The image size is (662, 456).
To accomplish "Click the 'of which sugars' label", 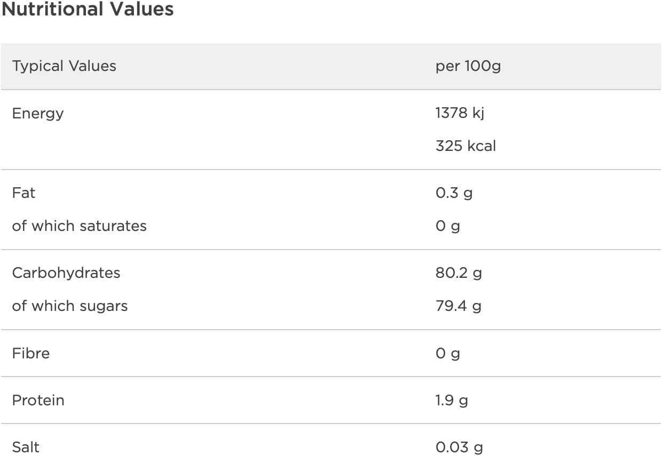I will 70,306.
